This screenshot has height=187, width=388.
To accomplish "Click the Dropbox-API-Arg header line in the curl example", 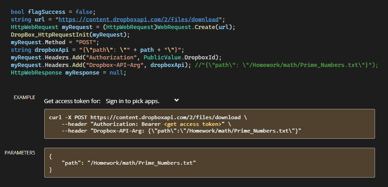I will (181, 131).
